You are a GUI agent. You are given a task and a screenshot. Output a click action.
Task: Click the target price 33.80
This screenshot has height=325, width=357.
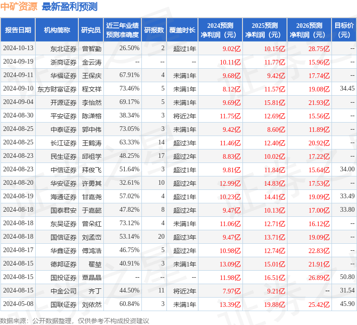pyautogui.click(x=347, y=209)
